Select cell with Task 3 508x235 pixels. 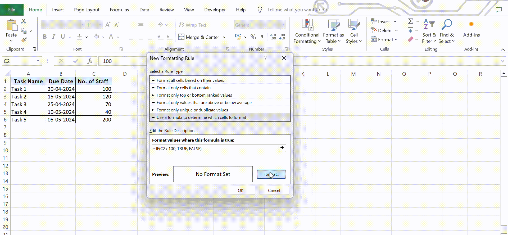click(x=28, y=104)
